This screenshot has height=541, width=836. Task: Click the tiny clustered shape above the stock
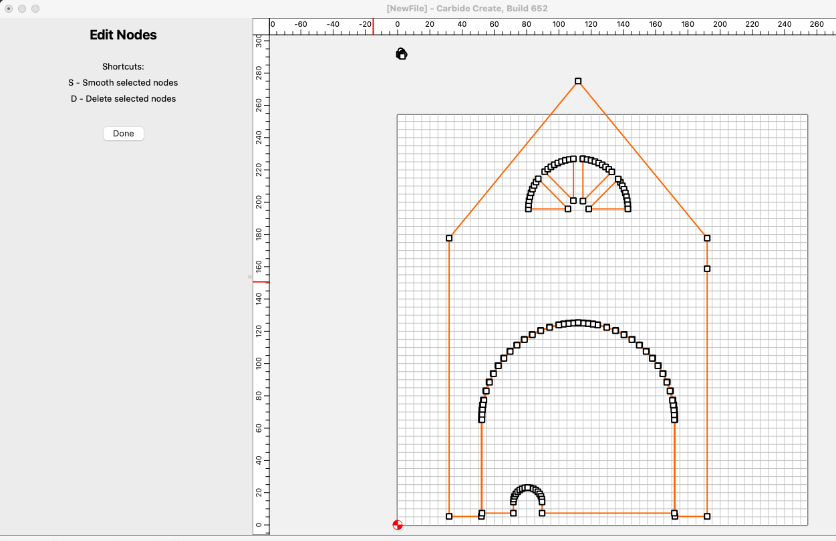pos(402,54)
